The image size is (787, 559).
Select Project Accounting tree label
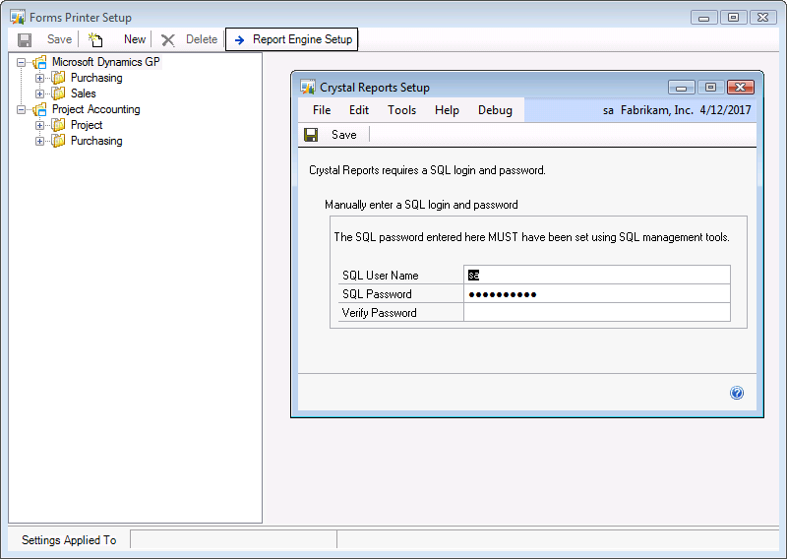point(95,109)
